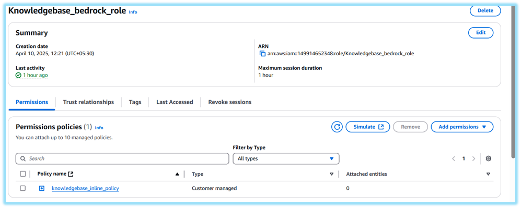This screenshot has width=521, height=208.
Task: Expand the knowledgebase_inline_policy plus icon
Action: coord(41,189)
